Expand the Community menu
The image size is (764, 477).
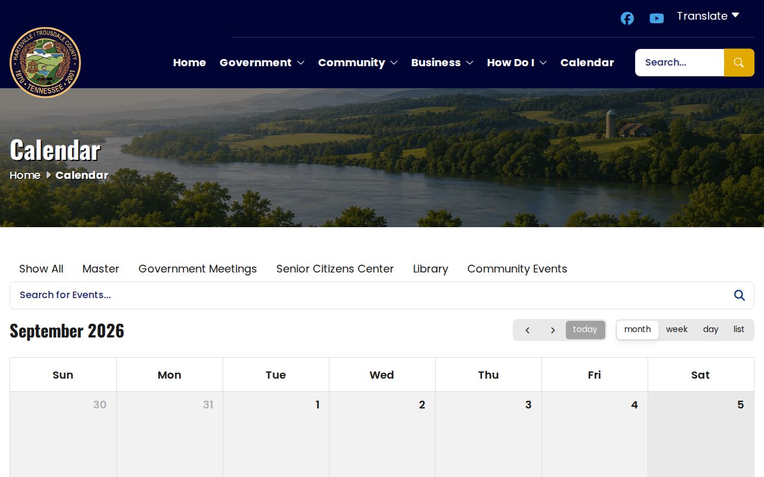pos(358,63)
